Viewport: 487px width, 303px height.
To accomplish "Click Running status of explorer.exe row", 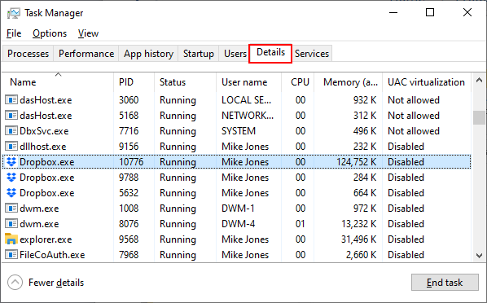I will coord(178,239).
